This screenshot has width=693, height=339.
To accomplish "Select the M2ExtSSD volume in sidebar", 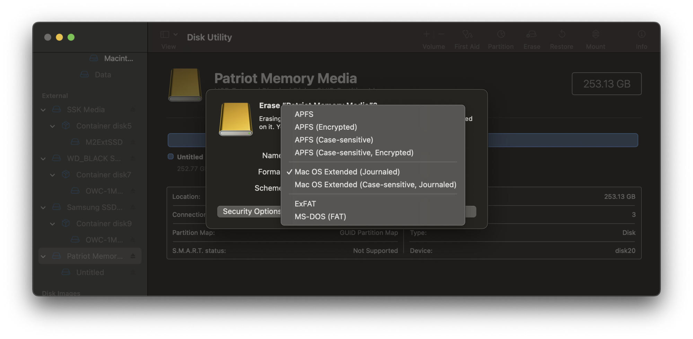I will pos(104,142).
